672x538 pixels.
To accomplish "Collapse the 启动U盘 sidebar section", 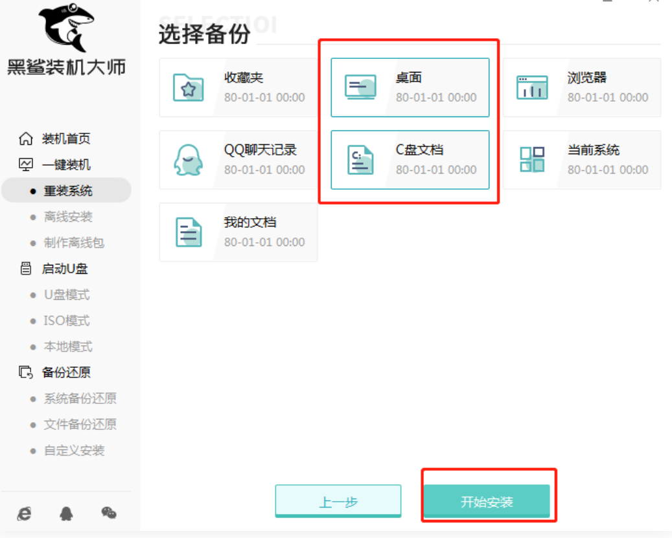I will pyautogui.click(x=64, y=269).
